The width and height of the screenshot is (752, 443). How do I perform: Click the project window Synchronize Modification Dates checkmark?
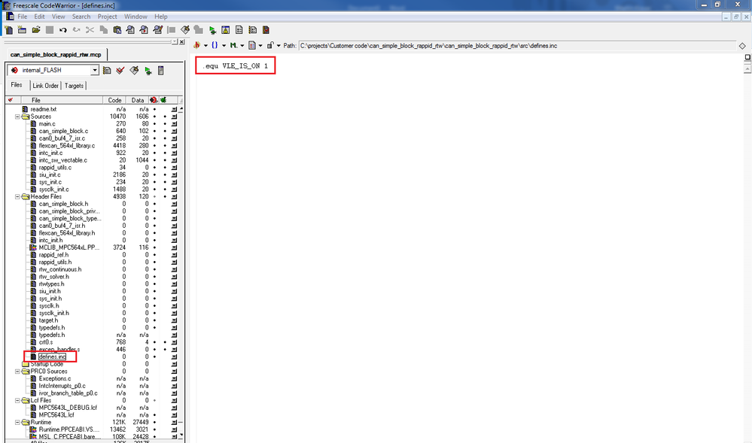pyautogui.click(x=120, y=71)
